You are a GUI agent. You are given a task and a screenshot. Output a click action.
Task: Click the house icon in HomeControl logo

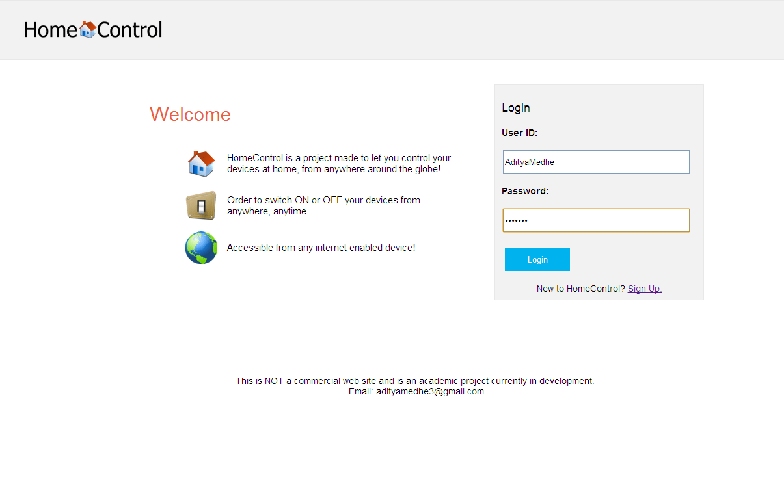coord(87,30)
